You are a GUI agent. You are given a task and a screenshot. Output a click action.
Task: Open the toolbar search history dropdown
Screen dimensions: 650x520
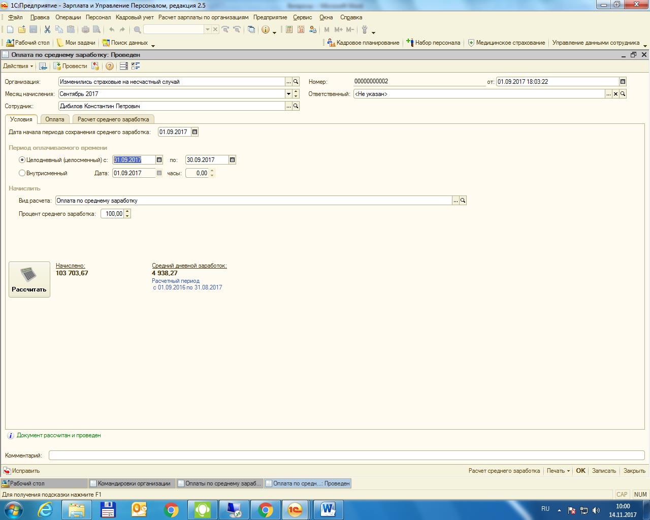click(207, 29)
